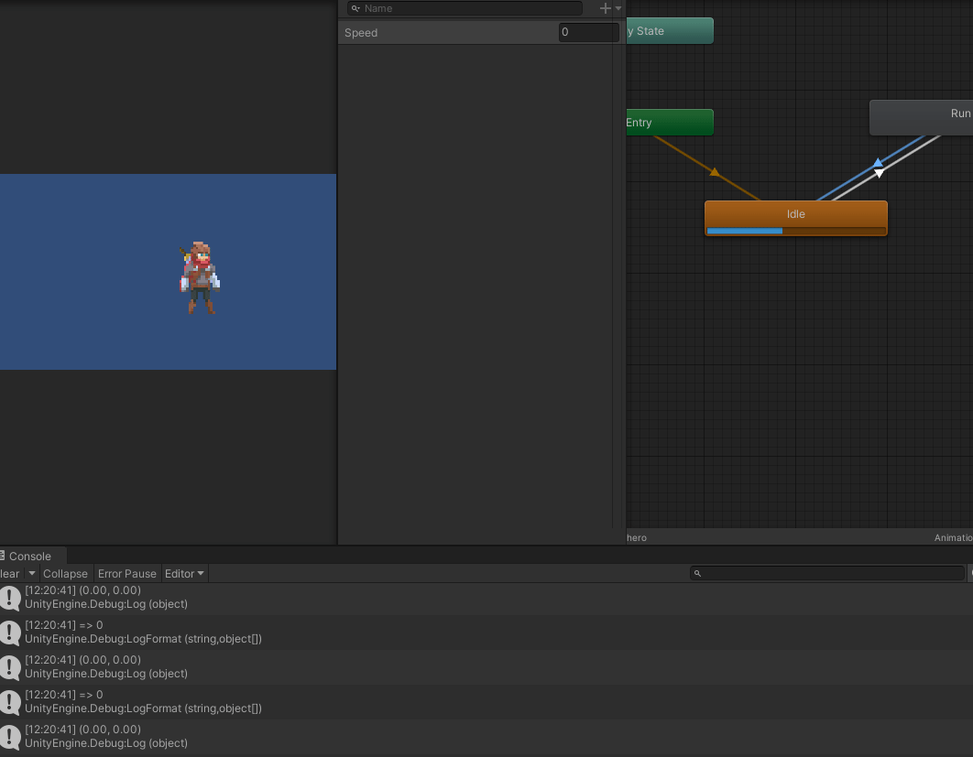This screenshot has width=973, height=757.
Task: Click info icon of first log entry
Action: coord(10,598)
